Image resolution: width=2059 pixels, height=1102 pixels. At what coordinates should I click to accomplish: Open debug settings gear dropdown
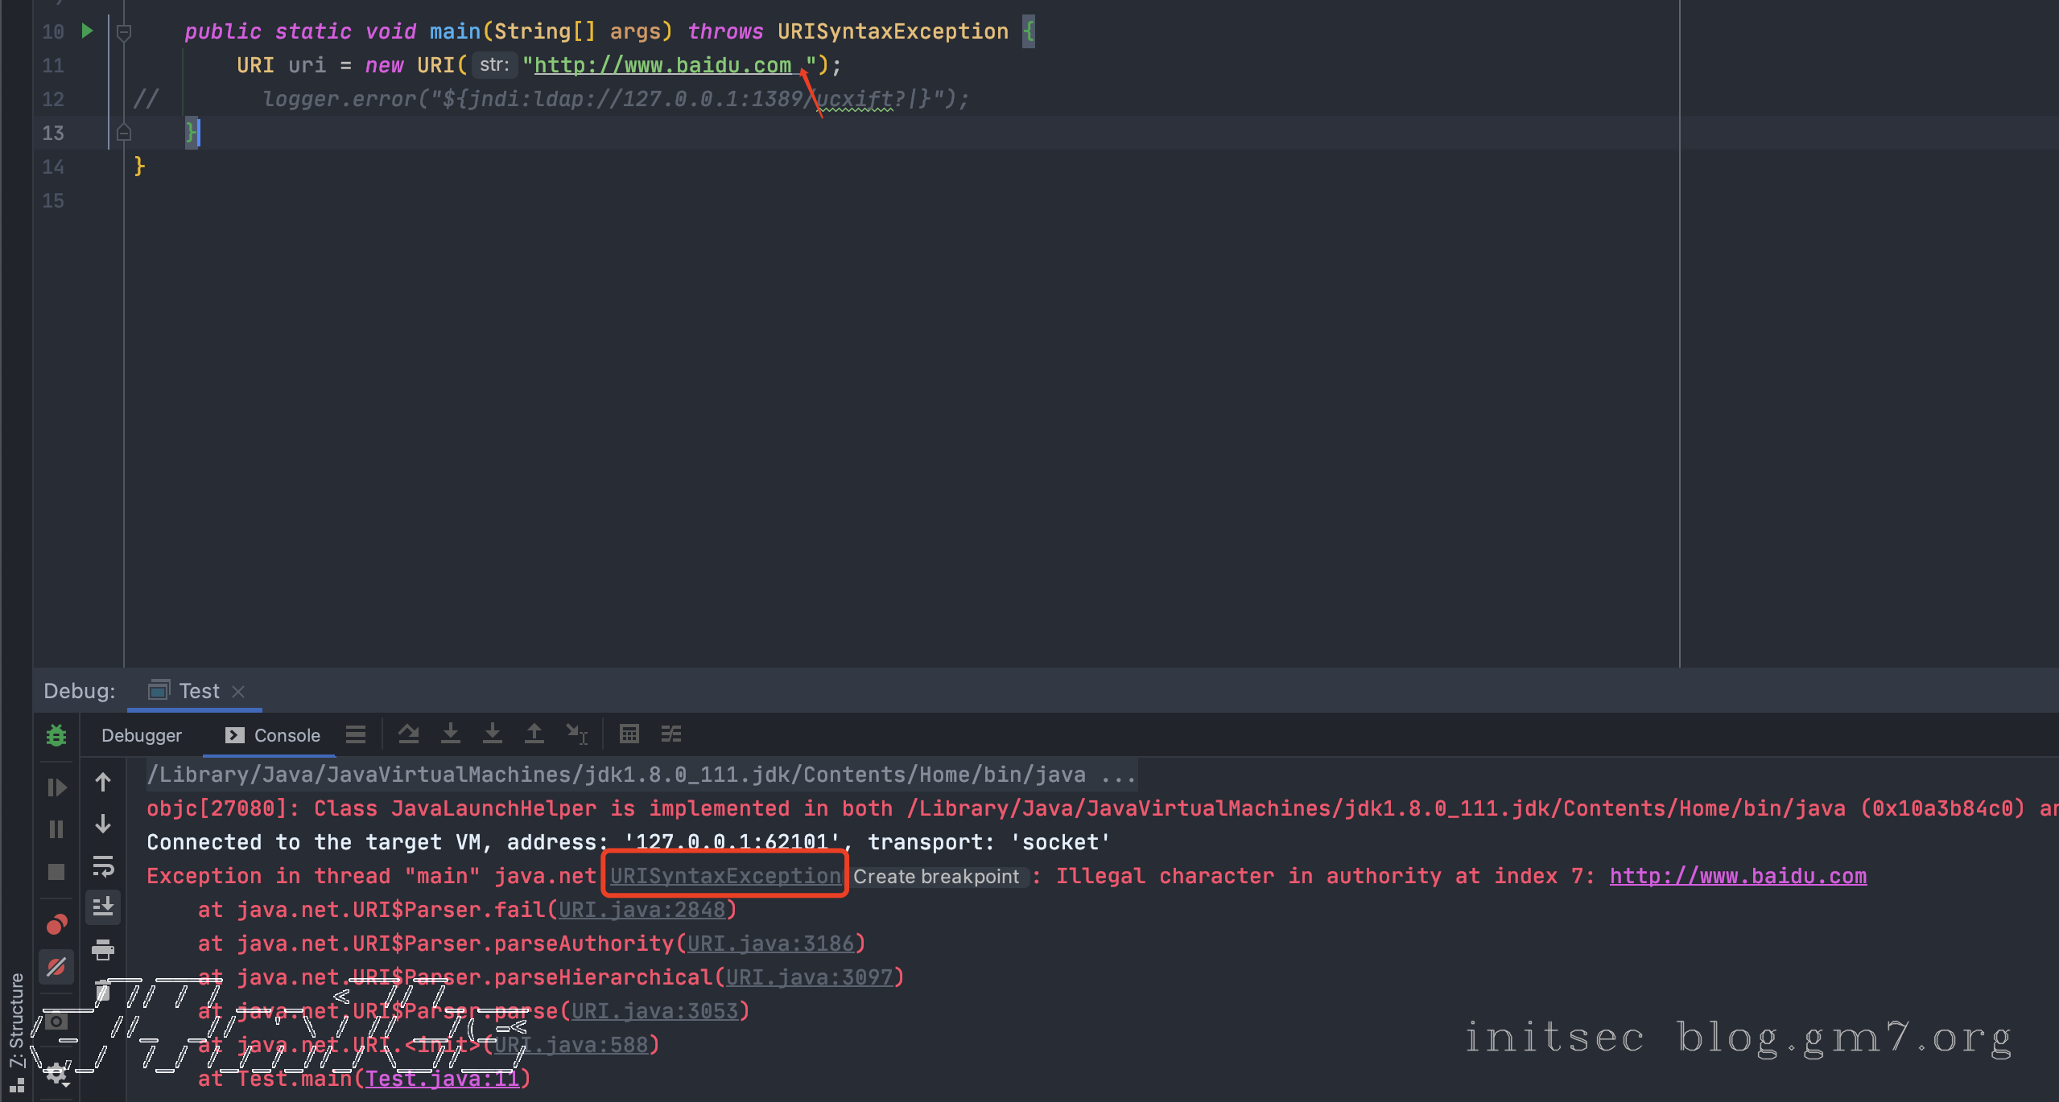pyautogui.click(x=56, y=1073)
